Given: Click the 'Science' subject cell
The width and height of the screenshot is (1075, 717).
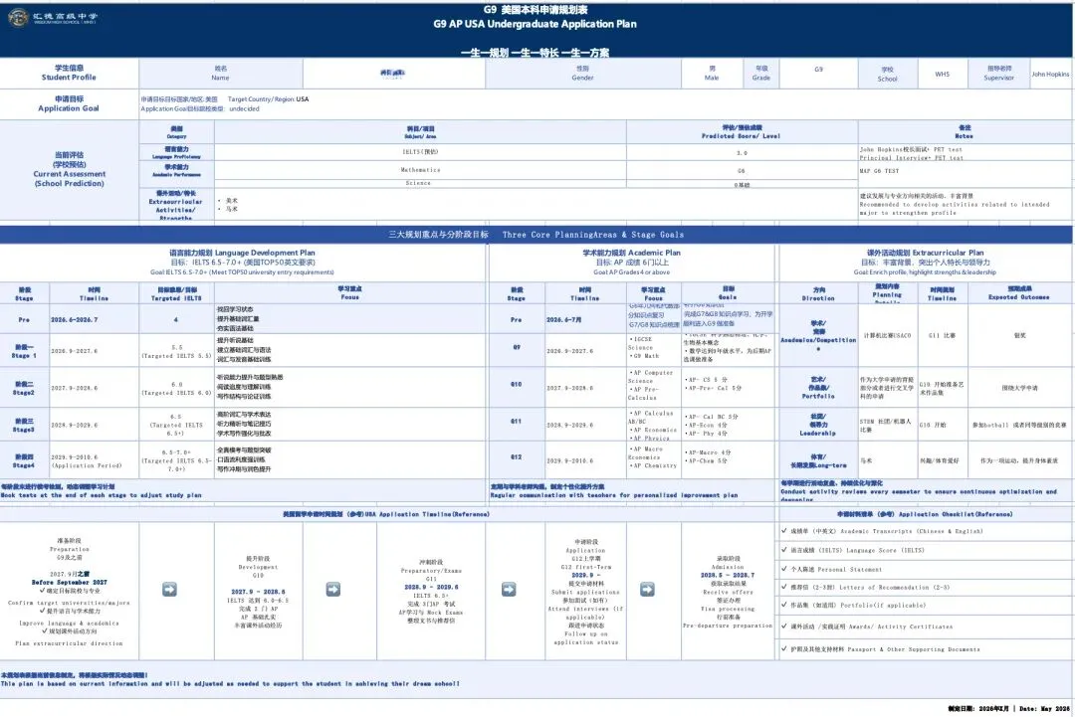Looking at the screenshot, I should click(x=420, y=184).
